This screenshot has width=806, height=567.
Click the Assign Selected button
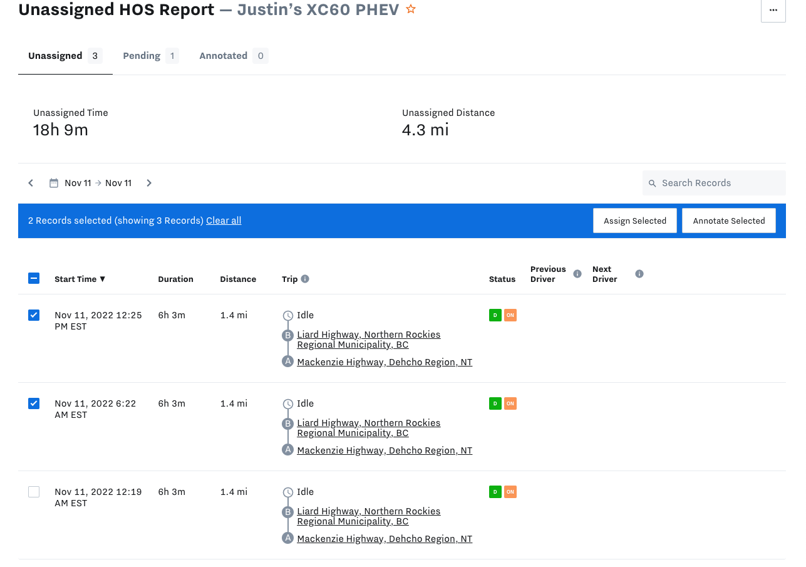point(634,220)
